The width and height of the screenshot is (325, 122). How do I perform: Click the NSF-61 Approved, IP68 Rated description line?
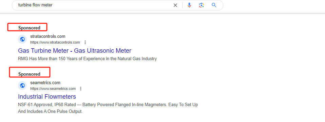(x=108, y=105)
